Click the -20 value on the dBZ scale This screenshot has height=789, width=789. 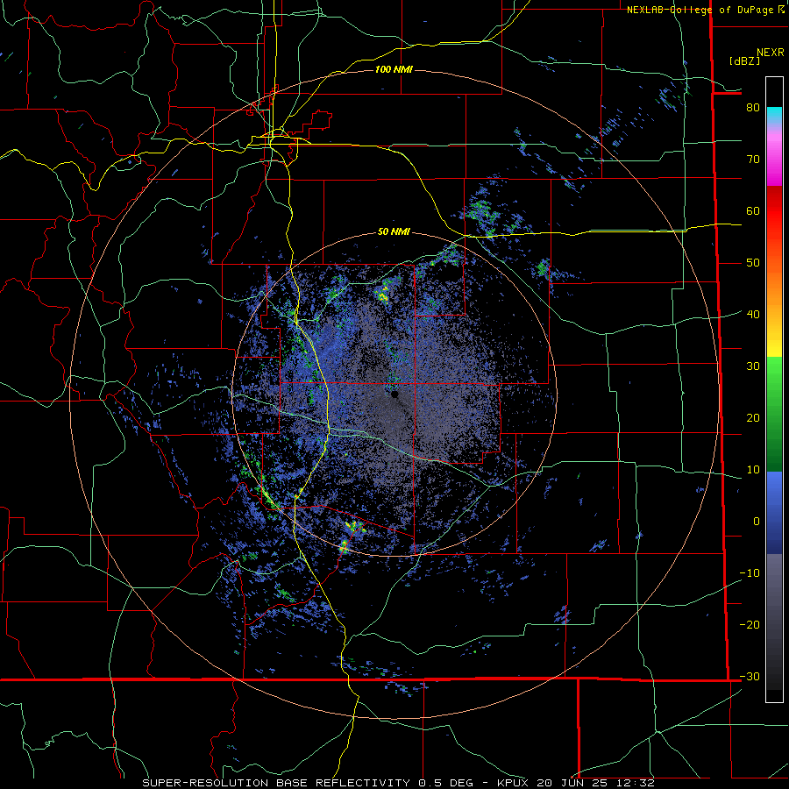(750, 625)
